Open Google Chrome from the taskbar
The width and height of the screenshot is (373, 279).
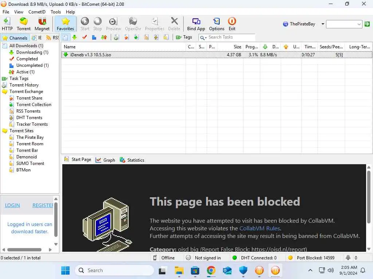(x=211, y=270)
